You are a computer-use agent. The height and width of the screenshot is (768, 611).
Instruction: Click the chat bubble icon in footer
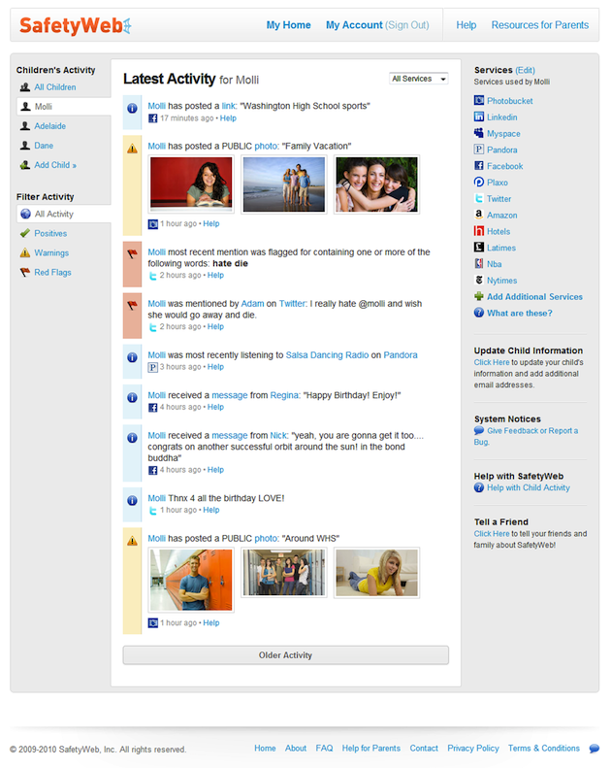click(594, 749)
